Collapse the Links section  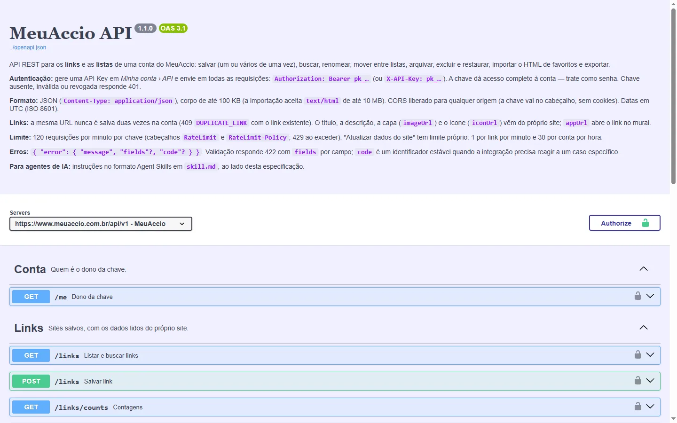(644, 328)
